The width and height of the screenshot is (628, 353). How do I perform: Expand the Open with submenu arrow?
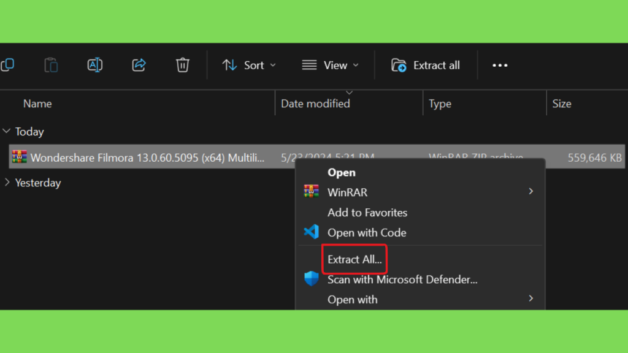pyautogui.click(x=530, y=298)
